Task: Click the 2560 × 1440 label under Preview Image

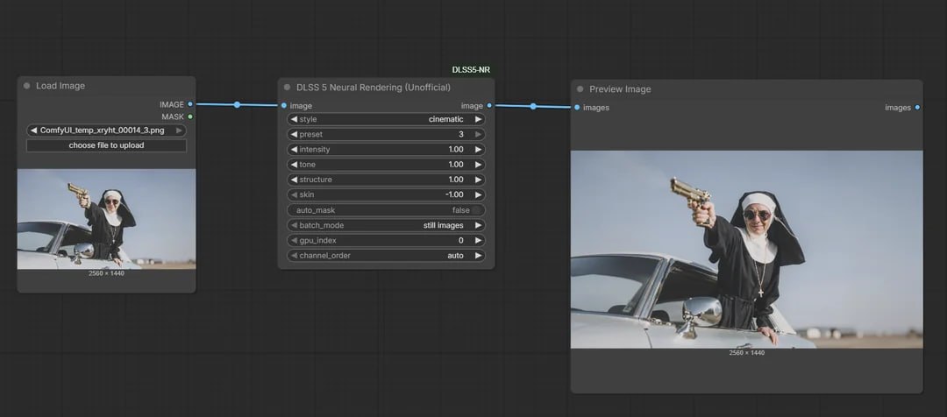Action: (746, 352)
